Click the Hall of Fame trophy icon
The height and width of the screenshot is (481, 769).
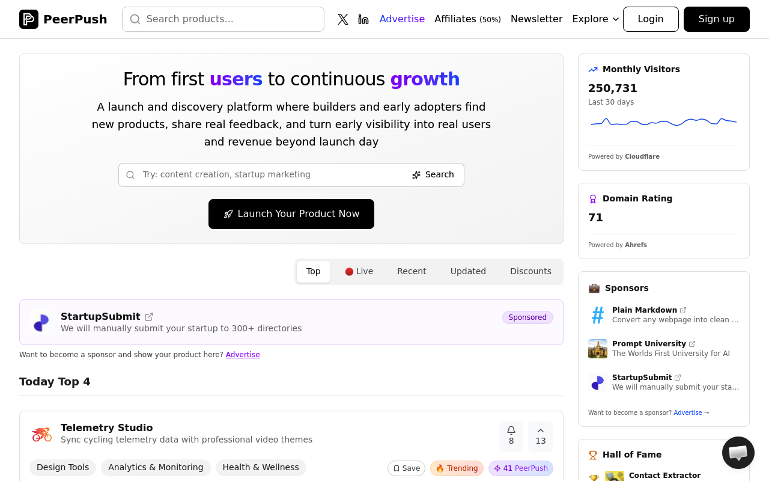593,455
